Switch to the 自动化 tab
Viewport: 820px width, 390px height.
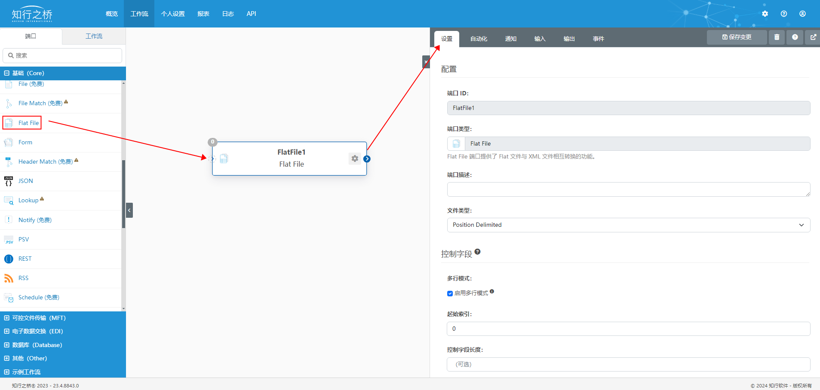(x=479, y=39)
